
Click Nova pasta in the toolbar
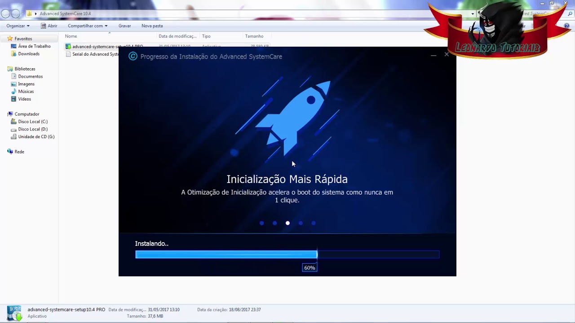coord(152,26)
